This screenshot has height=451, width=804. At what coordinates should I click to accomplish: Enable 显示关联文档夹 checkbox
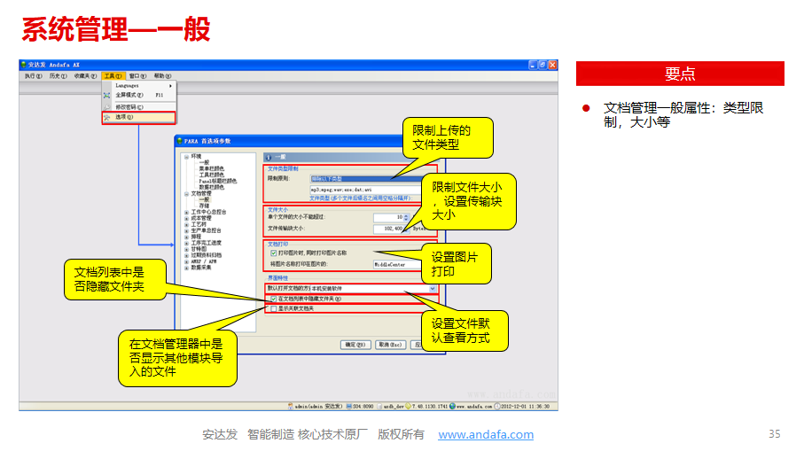(272, 308)
